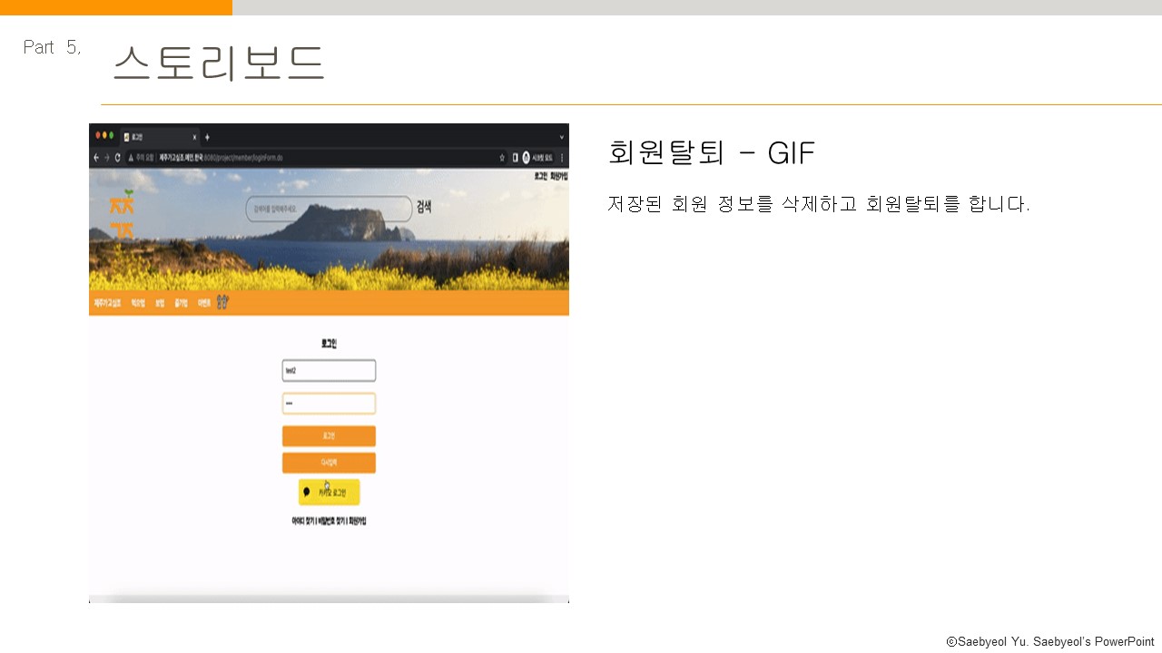Click the password input field
Image resolution: width=1162 pixels, height=653 pixels.
[x=329, y=404]
